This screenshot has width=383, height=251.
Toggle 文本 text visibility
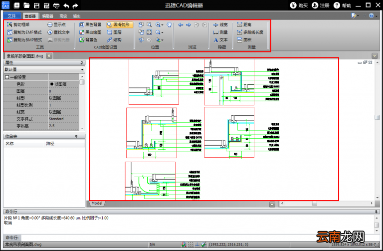[220, 40]
